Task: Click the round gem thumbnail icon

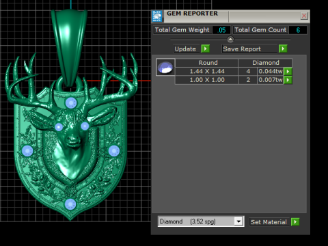Action: click(x=165, y=67)
